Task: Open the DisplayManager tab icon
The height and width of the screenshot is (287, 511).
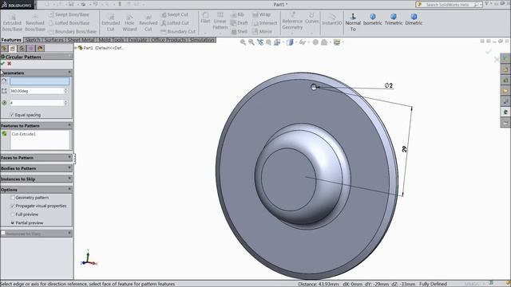Action: coord(40,49)
